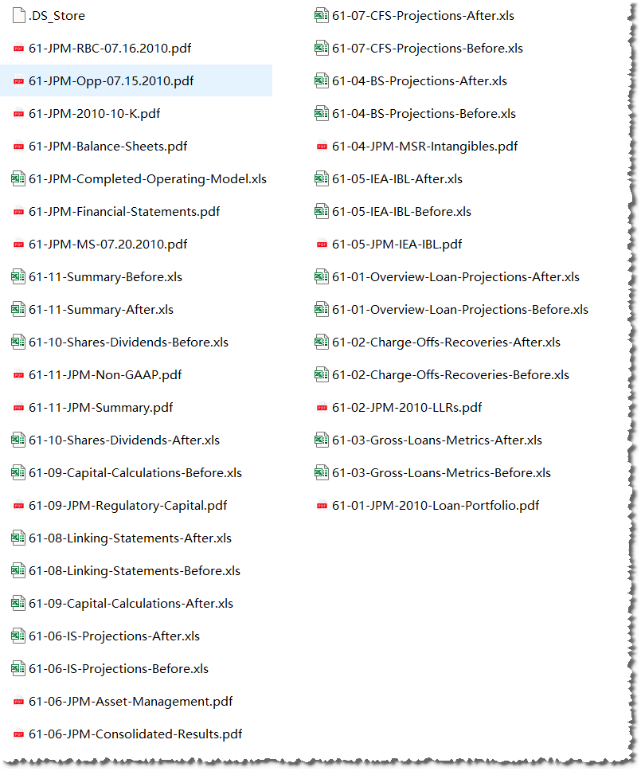Click PDF icon of 61-11-JPM-Summary.pdf
Viewport: 641px width, 771px height.
point(18,408)
